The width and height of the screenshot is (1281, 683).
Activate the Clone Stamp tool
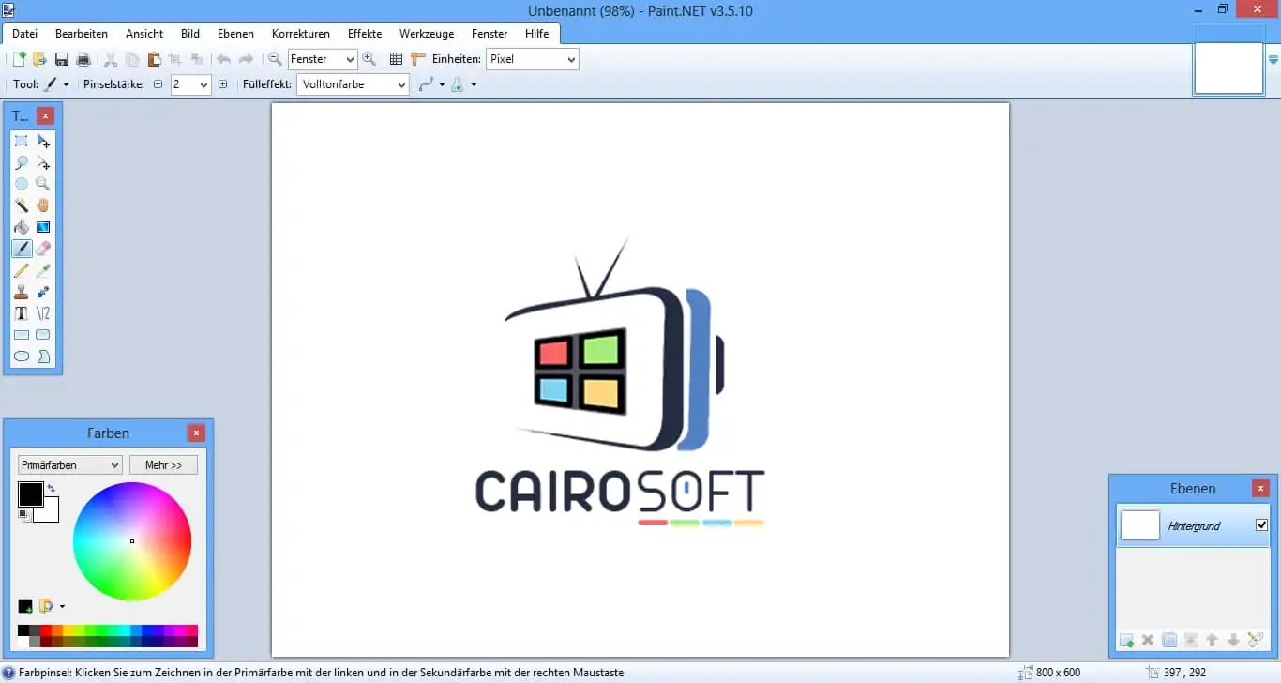[x=22, y=292]
